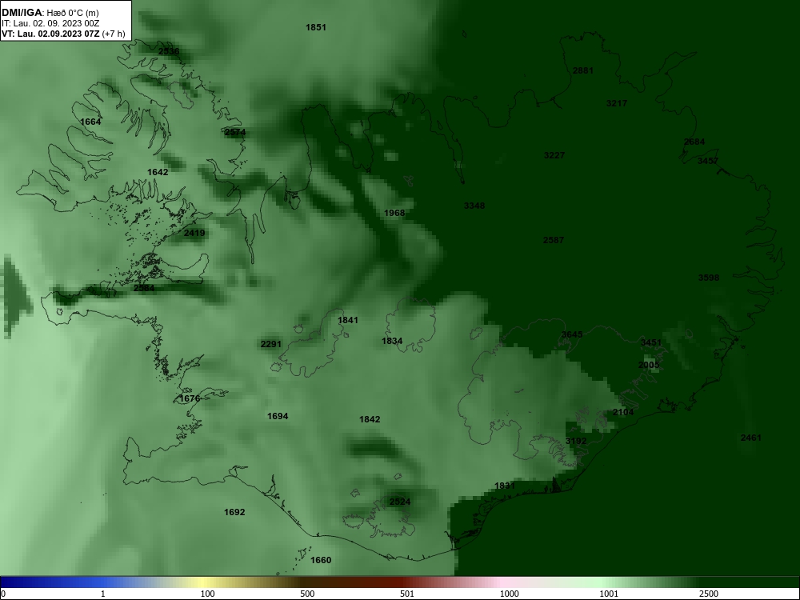Click the init time 'IT: Lau. 02. 09. 2023 00Z'
The width and height of the screenshot is (800, 600).
(x=50, y=23)
